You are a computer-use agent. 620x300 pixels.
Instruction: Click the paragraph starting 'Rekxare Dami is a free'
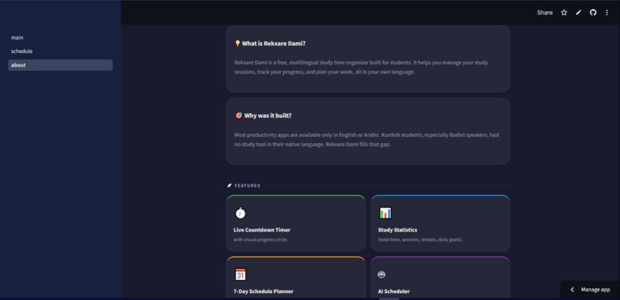pyautogui.click(x=361, y=67)
